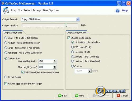This screenshot has width=132, height=101.
Task: Increase Max Height using up arrow
Action: coord(55,66)
